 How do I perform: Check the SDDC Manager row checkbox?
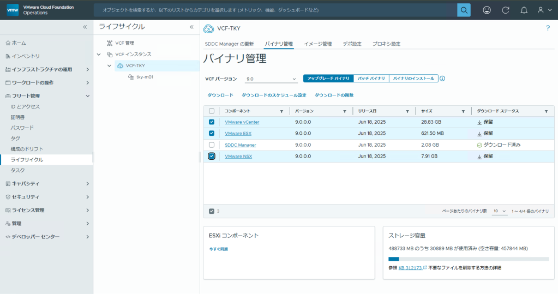(212, 145)
